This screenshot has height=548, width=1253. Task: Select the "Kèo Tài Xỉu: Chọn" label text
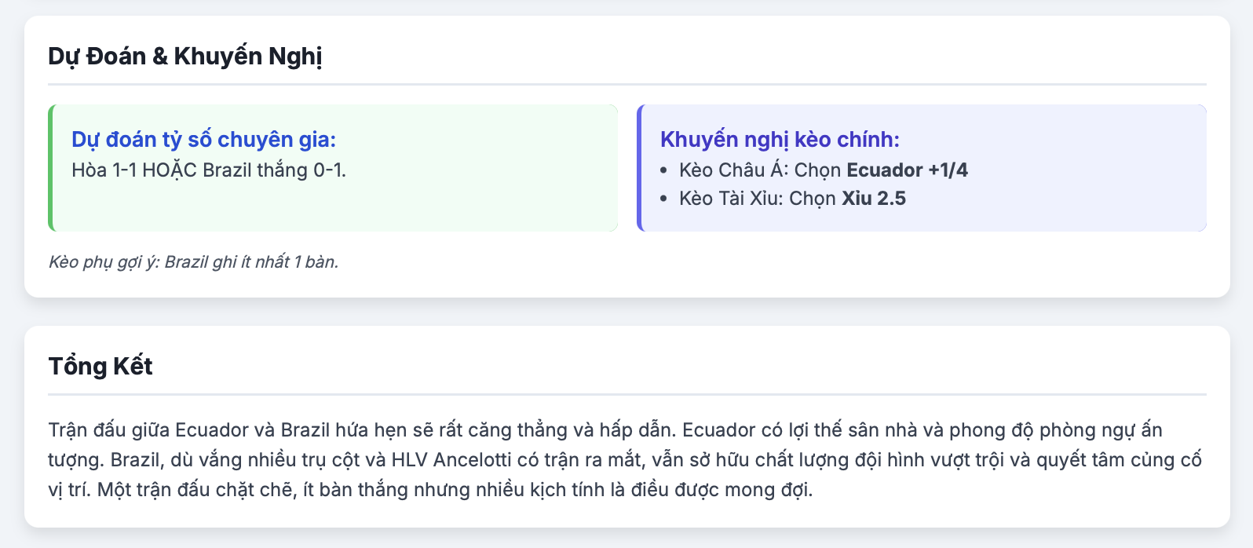758,198
